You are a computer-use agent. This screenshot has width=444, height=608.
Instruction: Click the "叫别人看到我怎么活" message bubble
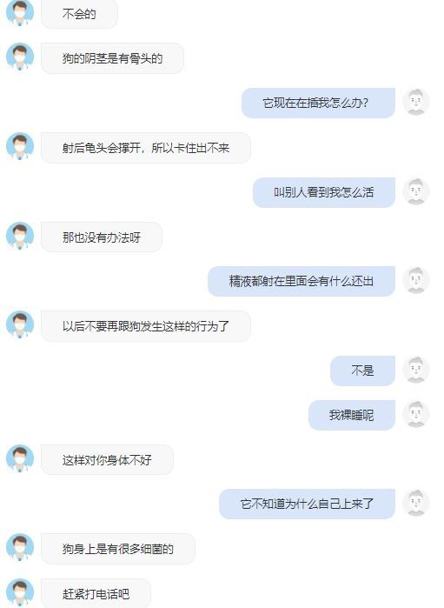pyautogui.click(x=324, y=192)
